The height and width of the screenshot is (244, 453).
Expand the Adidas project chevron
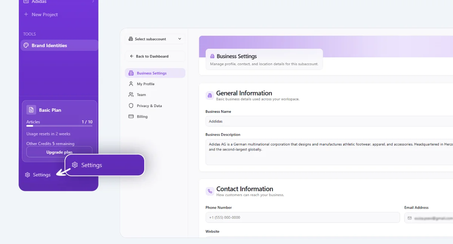tap(93, 2)
